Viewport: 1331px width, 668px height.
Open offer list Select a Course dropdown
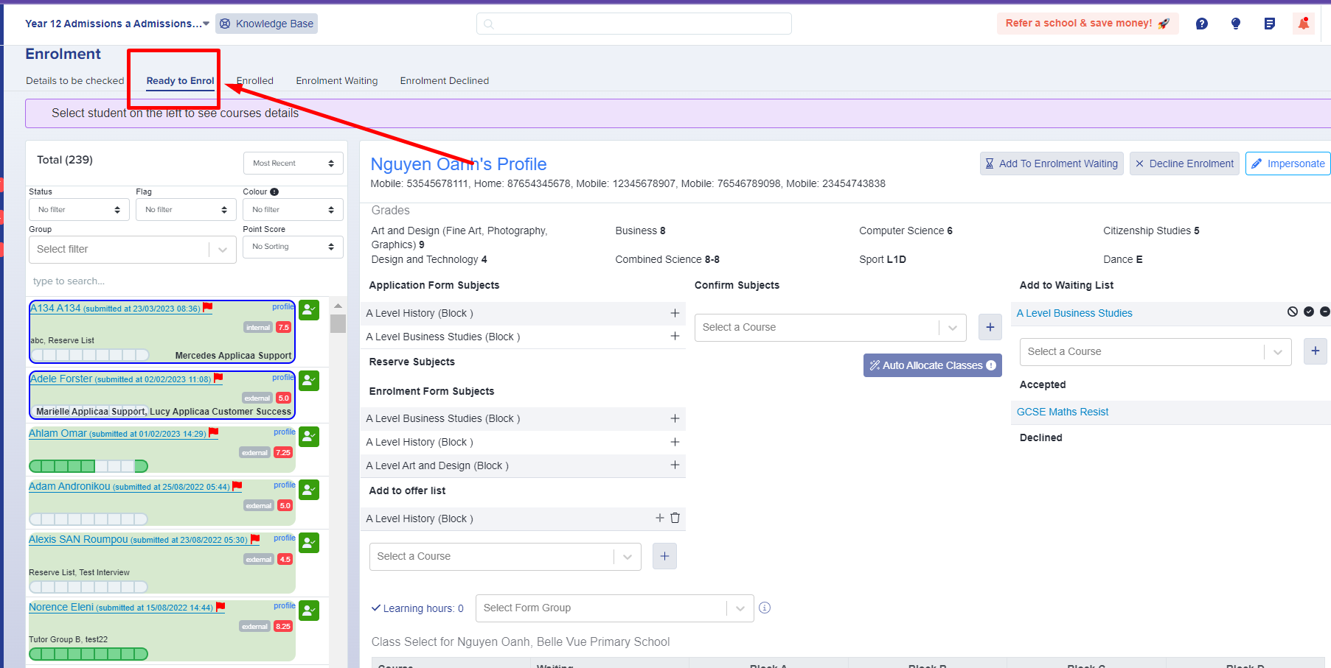pyautogui.click(x=505, y=556)
